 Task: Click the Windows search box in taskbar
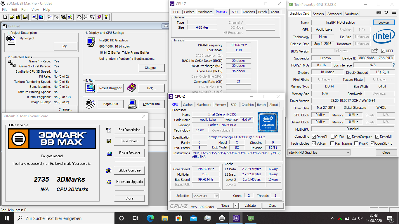click(x=64, y=218)
